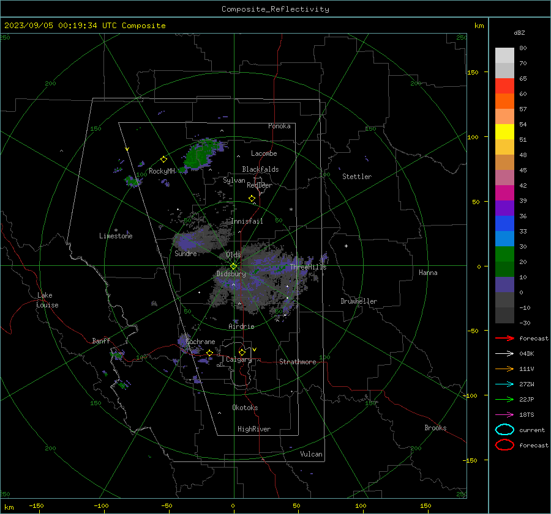Click the Hanna town label
The width and height of the screenshot is (551, 514).
pos(428,273)
